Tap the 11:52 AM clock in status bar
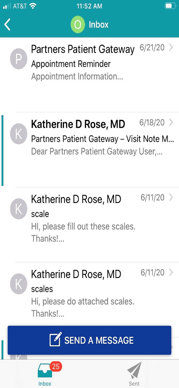179x388 pixels. (x=89, y=6)
